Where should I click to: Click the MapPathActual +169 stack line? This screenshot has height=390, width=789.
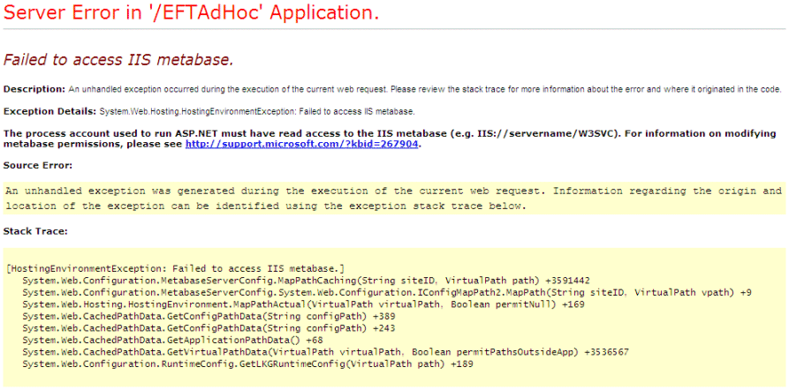click(x=303, y=304)
